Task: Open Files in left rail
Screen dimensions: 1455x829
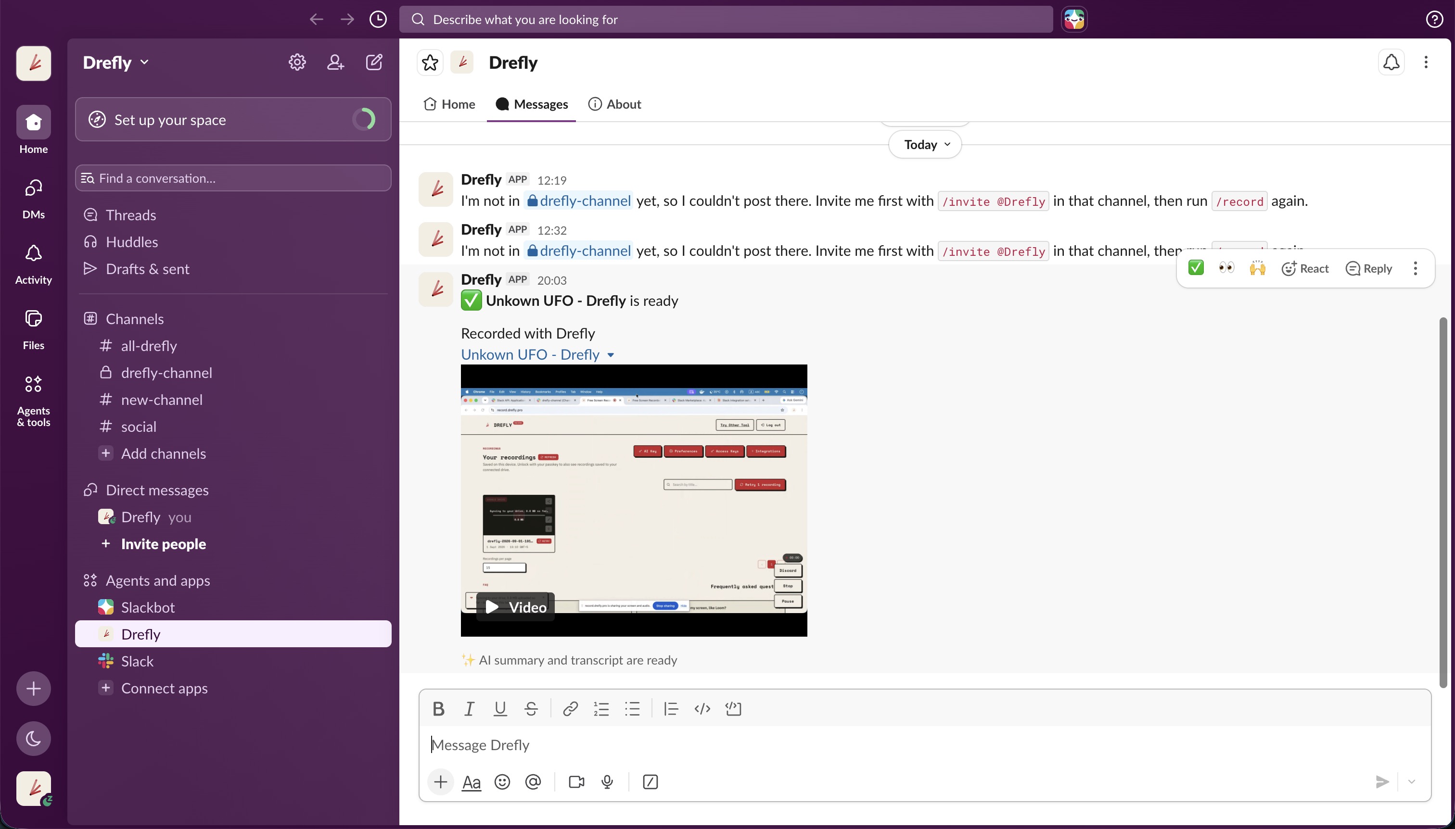Action: (34, 330)
